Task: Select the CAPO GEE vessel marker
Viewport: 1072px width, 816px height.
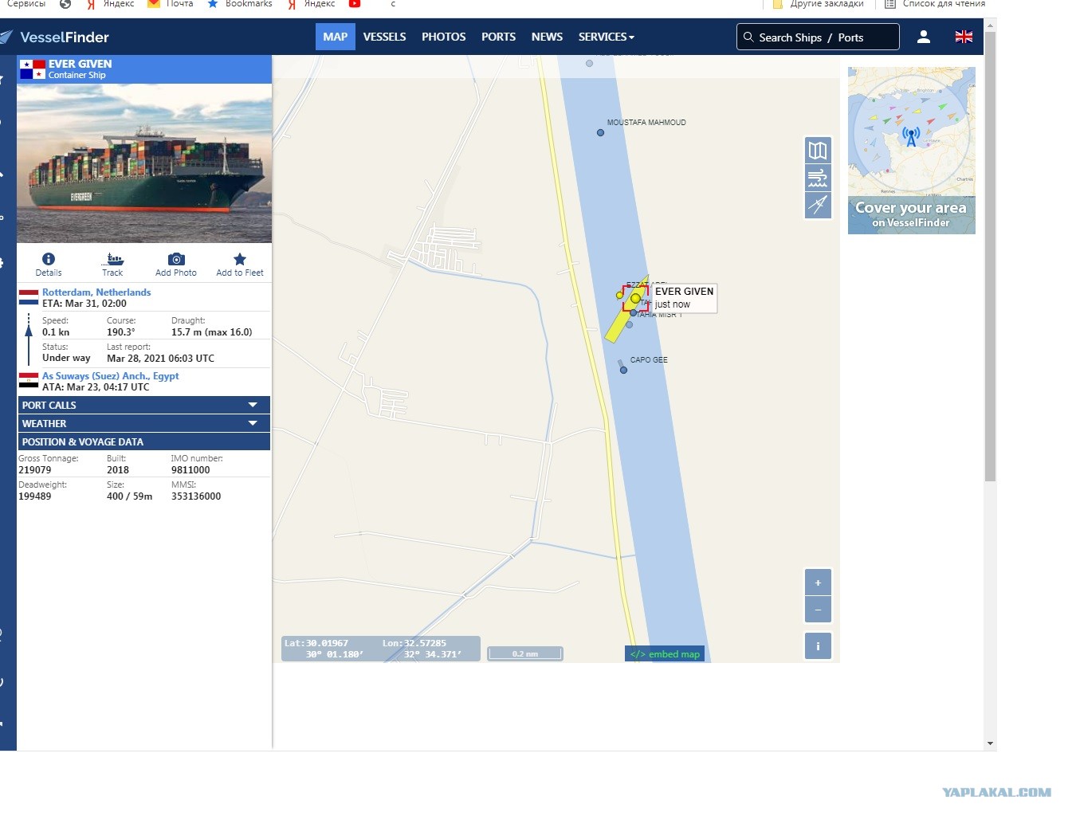Action: coord(623,369)
